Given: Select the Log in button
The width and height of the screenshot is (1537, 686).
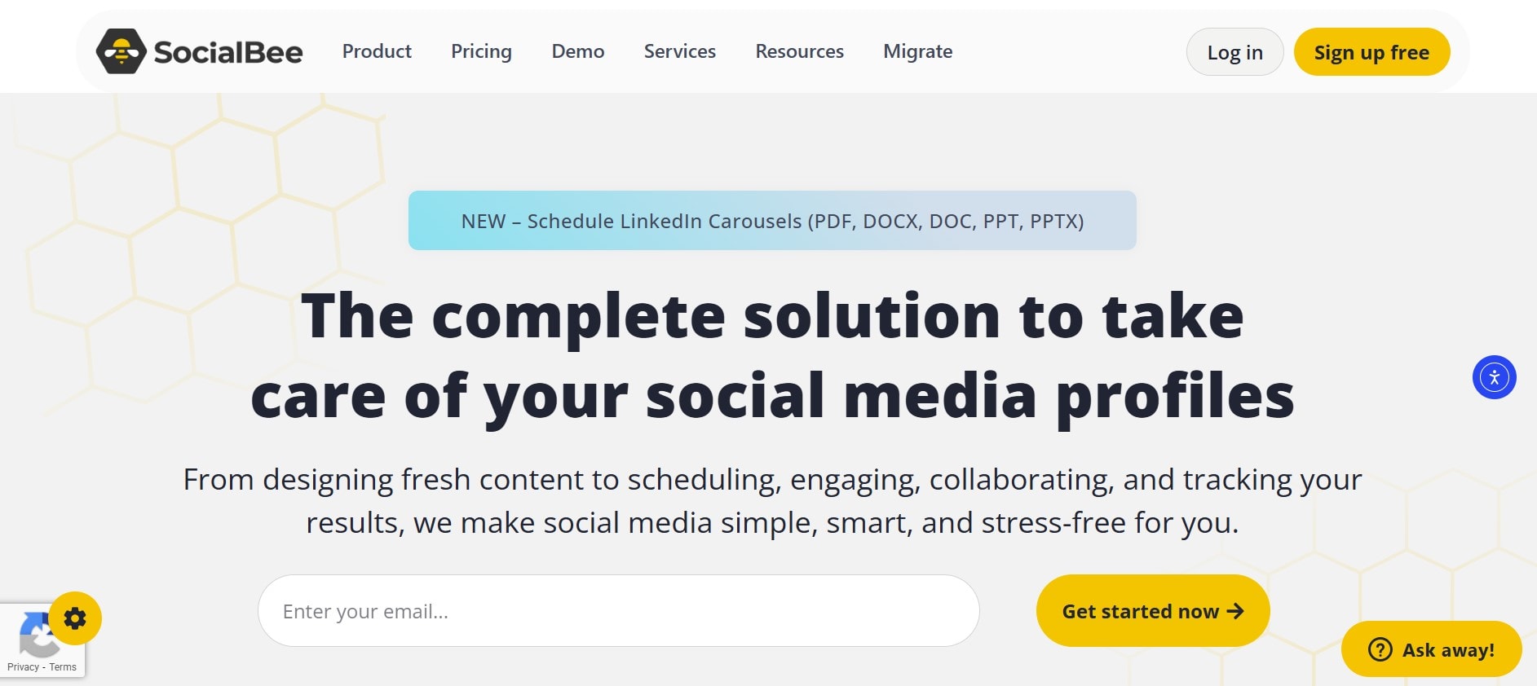Looking at the screenshot, I should tap(1234, 51).
